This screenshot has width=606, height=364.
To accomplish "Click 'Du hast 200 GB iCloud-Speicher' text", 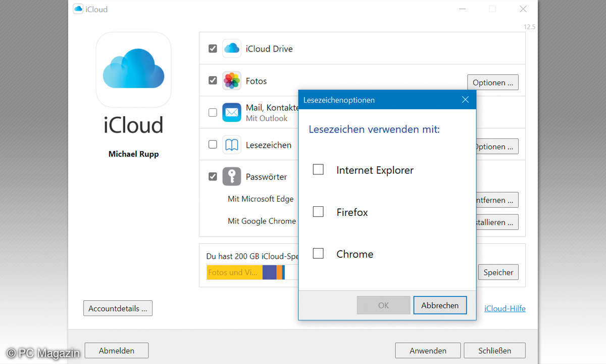I will [x=252, y=256].
